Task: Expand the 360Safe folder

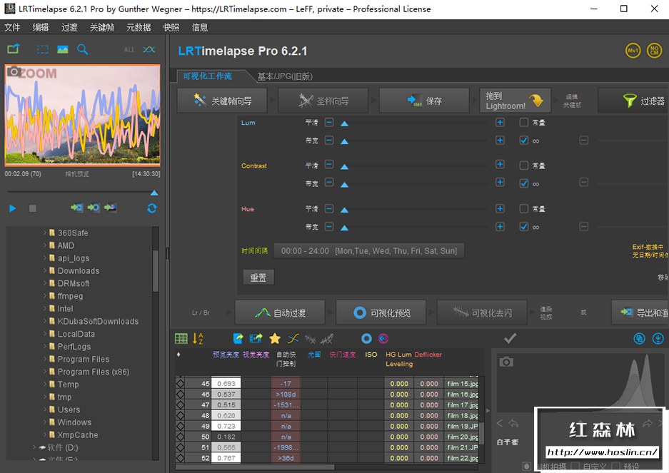Action: click(45, 233)
